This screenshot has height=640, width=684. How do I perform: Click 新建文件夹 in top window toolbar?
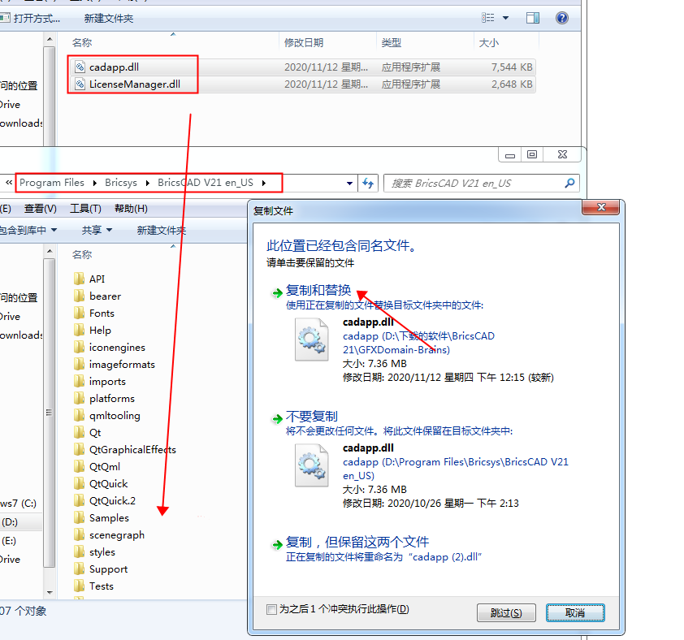[x=109, y=19]
